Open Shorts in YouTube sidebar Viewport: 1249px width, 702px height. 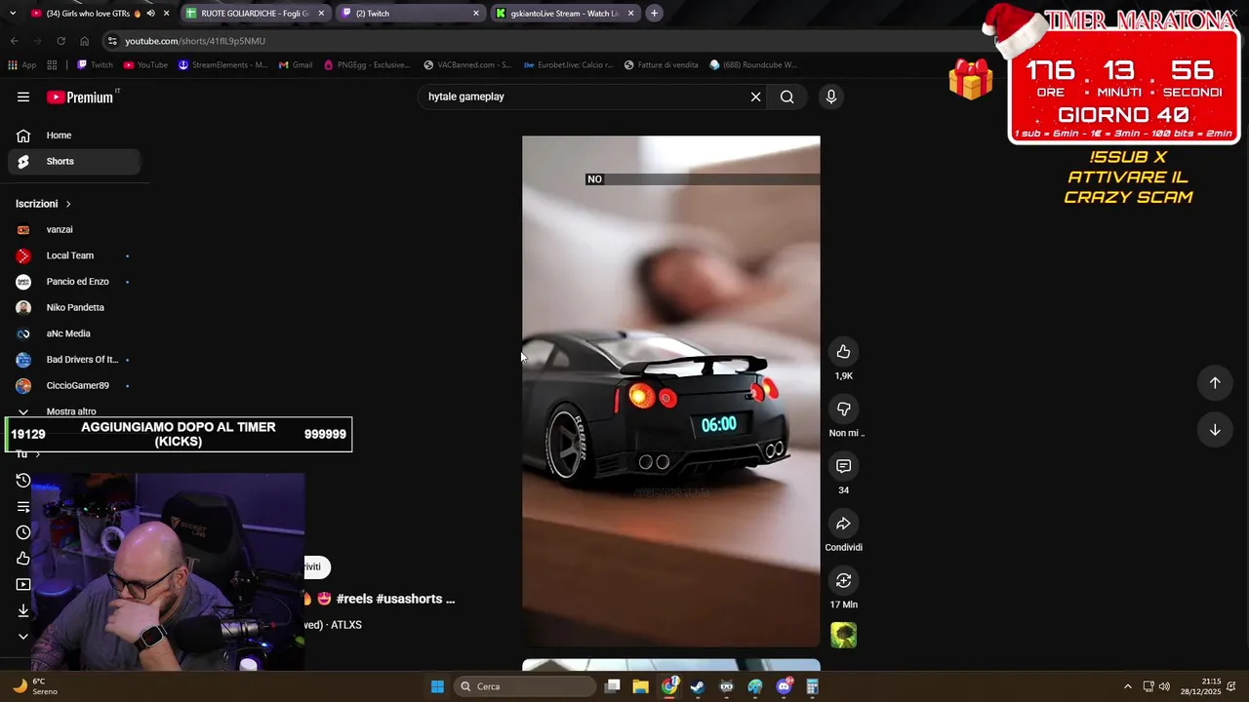[74, 161]
